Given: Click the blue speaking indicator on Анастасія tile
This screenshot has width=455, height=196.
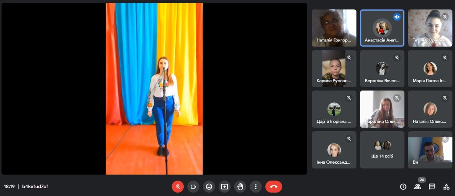Looking at the screenshot, I should pyautogui.click(x=397, y=17).
